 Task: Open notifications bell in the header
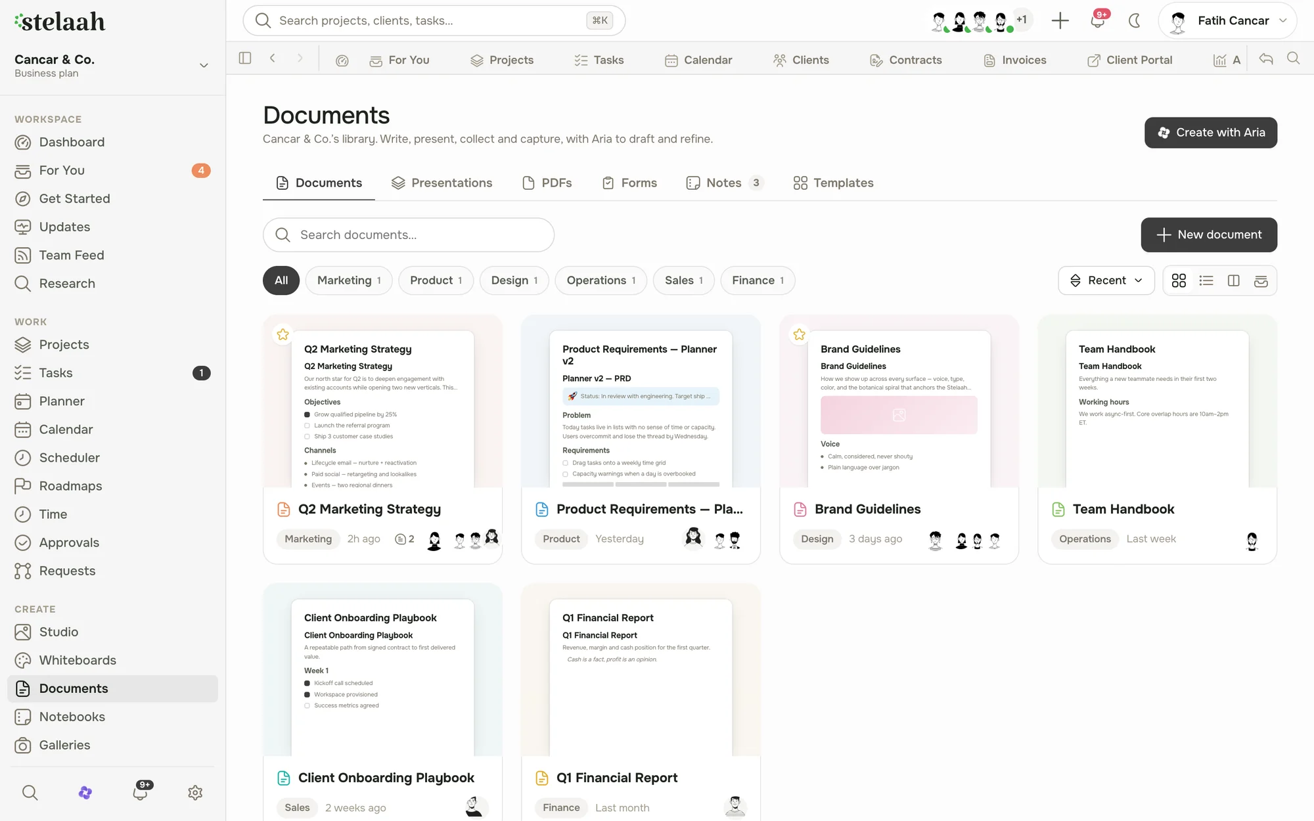[x=1097, y=20]
